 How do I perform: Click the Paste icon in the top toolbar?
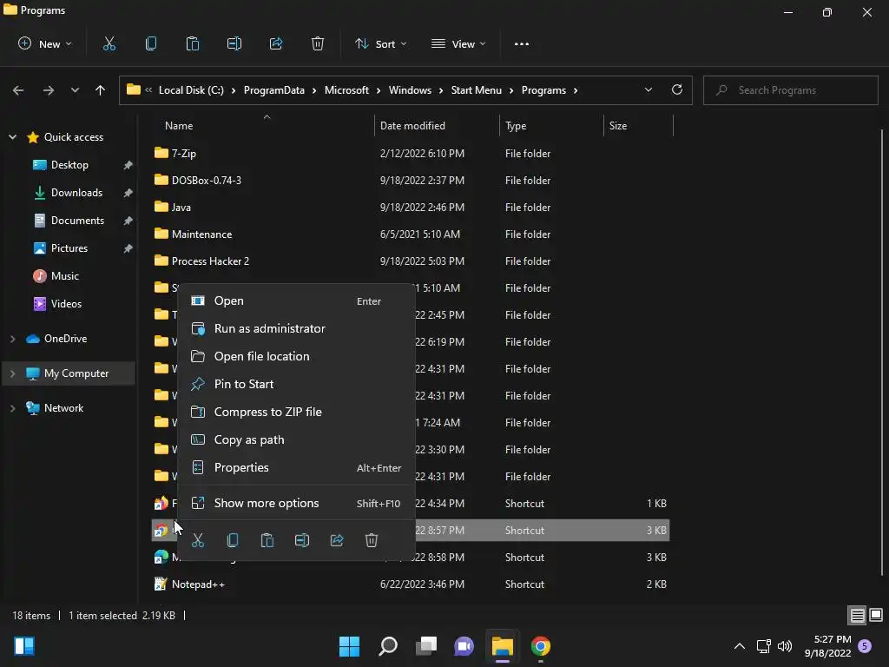click(x=192, y=43)
